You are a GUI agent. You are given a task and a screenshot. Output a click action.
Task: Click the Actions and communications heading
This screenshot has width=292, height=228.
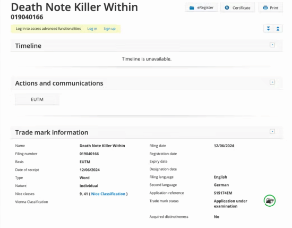pyautogui.click(x=59, y=83)
